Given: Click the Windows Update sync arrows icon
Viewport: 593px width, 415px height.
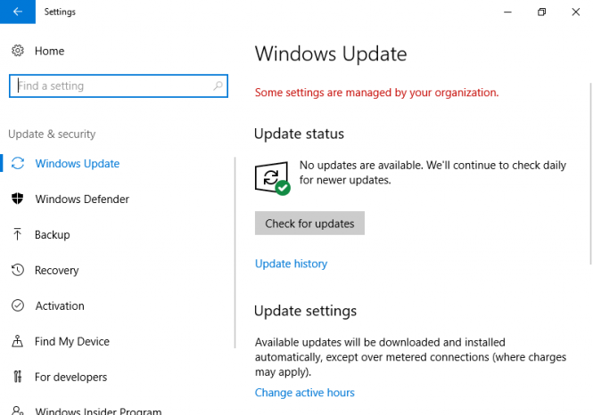Looking at the screenshot, I should pyautogui.click(x=18, y=164).
